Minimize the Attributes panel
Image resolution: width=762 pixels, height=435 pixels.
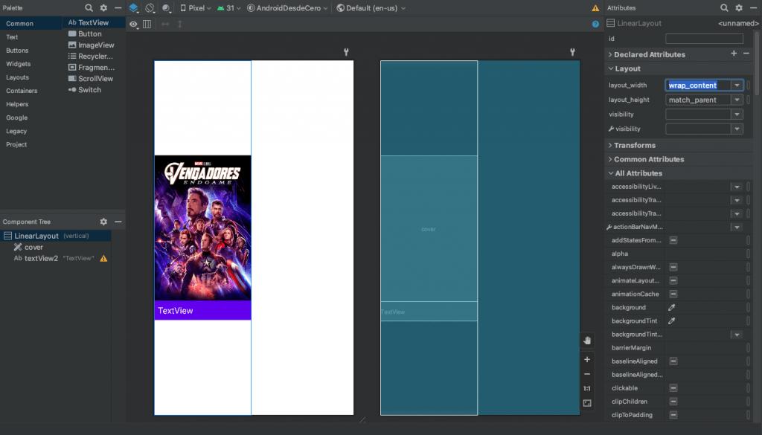point(753,7)
